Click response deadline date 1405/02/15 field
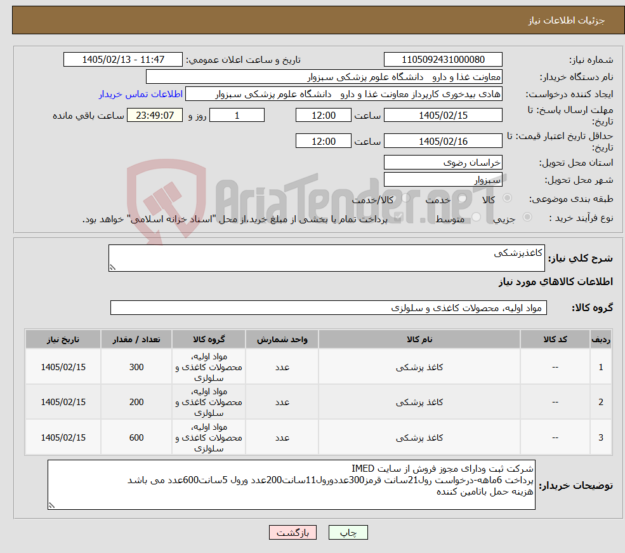This screenshot has height=553, width=625. 443,116
